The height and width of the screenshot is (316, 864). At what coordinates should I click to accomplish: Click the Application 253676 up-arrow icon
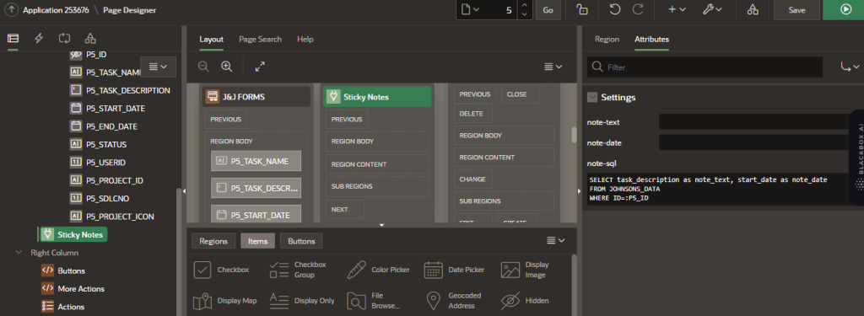coord(12,10)
